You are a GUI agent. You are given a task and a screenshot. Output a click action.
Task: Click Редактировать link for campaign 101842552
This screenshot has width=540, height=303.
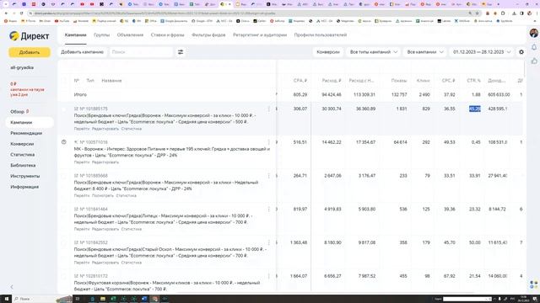[x=105, y=263]
